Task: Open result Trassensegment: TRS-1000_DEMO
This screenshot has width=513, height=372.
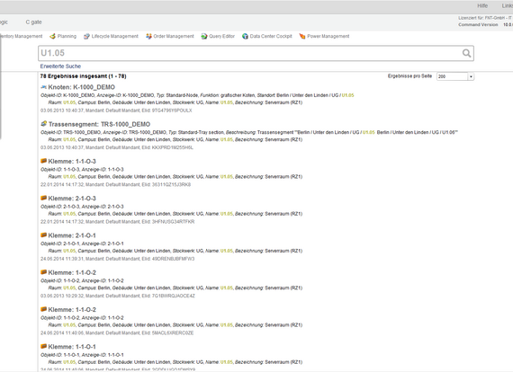Action: click(100, 124)
